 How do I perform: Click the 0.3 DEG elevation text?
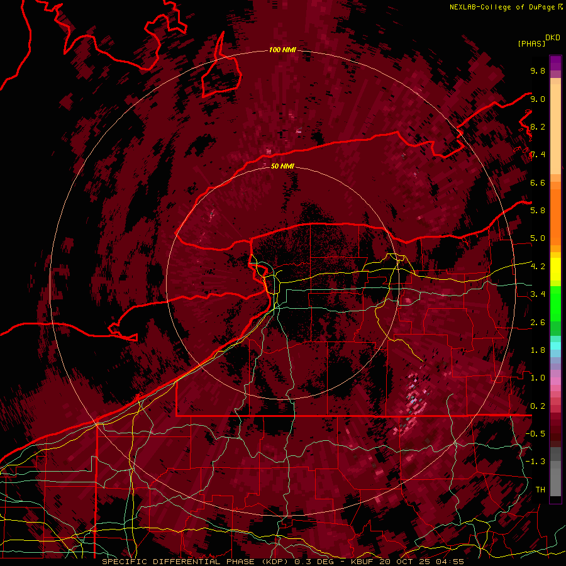point(314,562)
